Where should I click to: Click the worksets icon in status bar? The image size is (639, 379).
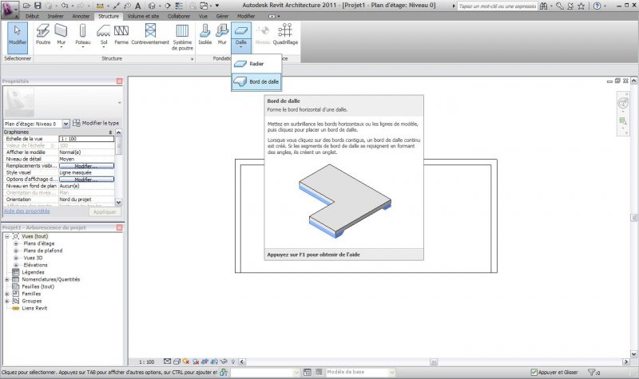(x=224, y=372)
